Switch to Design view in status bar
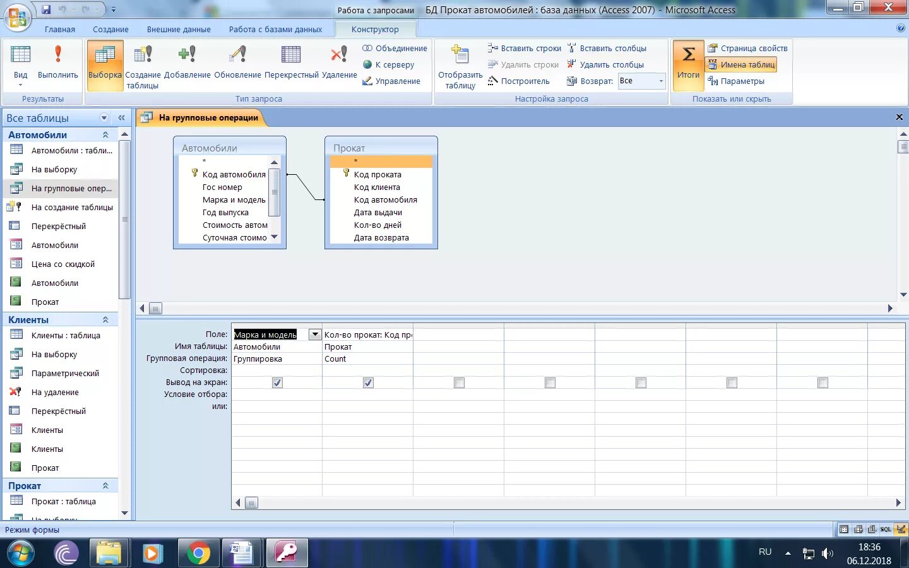 click(900, 530)
